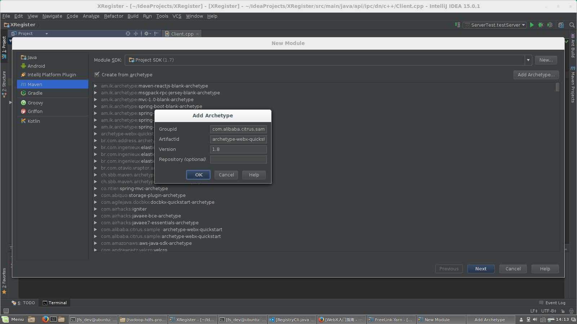Click Next in New Module dialog
Screen dimensions: 577x324
pos(481,269)
